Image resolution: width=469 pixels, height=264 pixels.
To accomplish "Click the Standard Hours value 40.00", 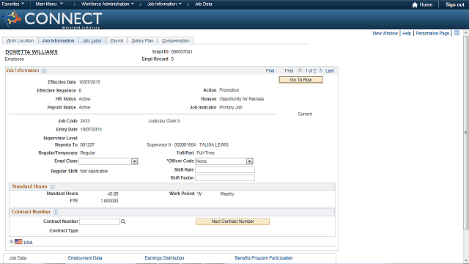I will click(x=113, y=194).
